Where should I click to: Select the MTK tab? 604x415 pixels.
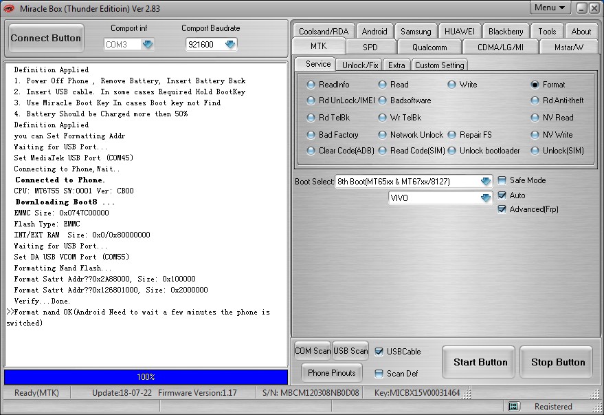[x=319, y=46]
